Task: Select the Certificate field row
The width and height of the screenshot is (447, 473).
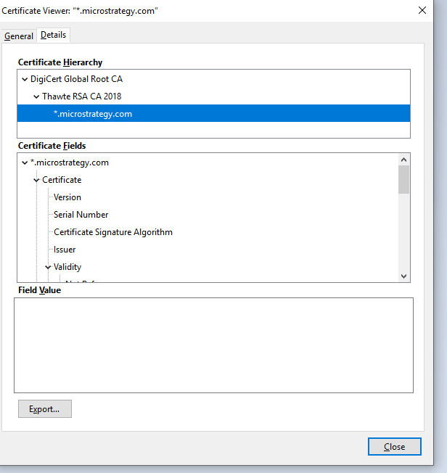Action: coord(62,180)
